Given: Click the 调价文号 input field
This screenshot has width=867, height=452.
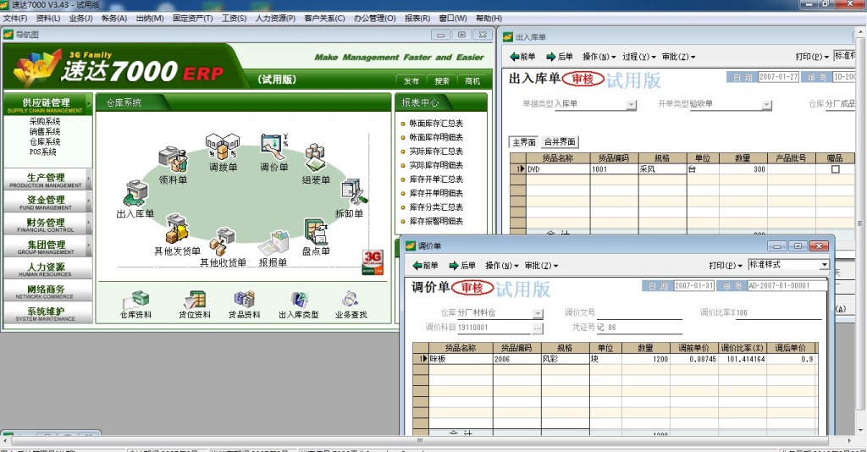Looking at the screenshot, I should coord(639,313).
